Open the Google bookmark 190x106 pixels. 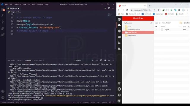click(x=180, y=14)
